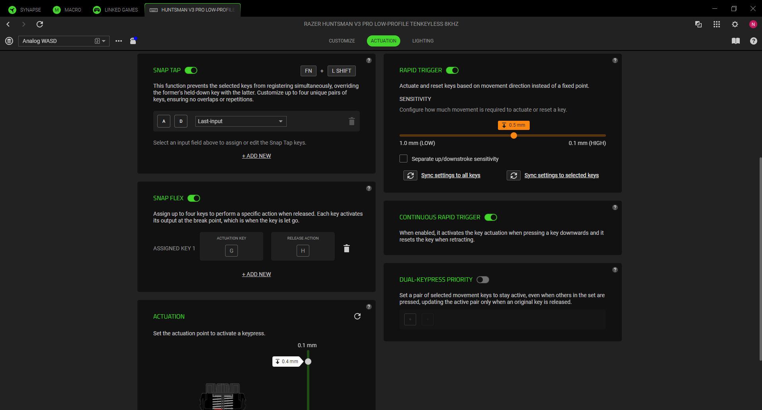This screenshot has width=762, height=410.
Task: Click the actuation point slider handle
Action: 308,362
